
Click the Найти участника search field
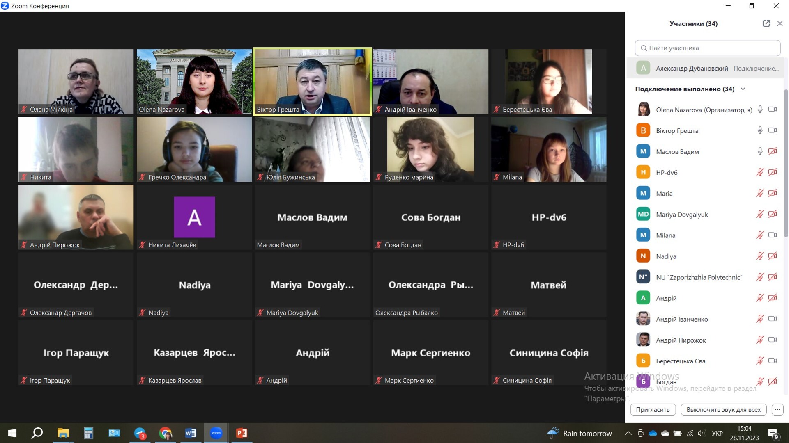pyautogui.click(x=707, y=48)
